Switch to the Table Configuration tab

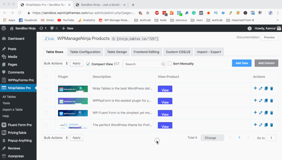coord(85,52)
